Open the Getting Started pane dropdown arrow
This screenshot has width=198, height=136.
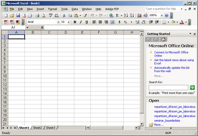coord(190,34)
